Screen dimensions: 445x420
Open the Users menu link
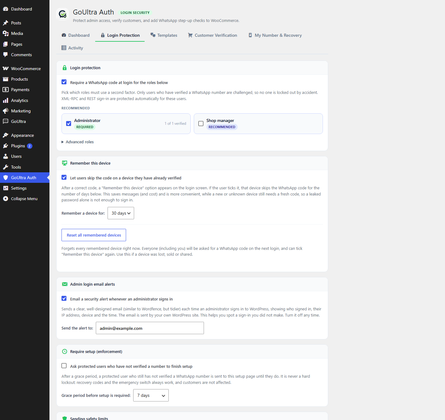coord(25,156)
